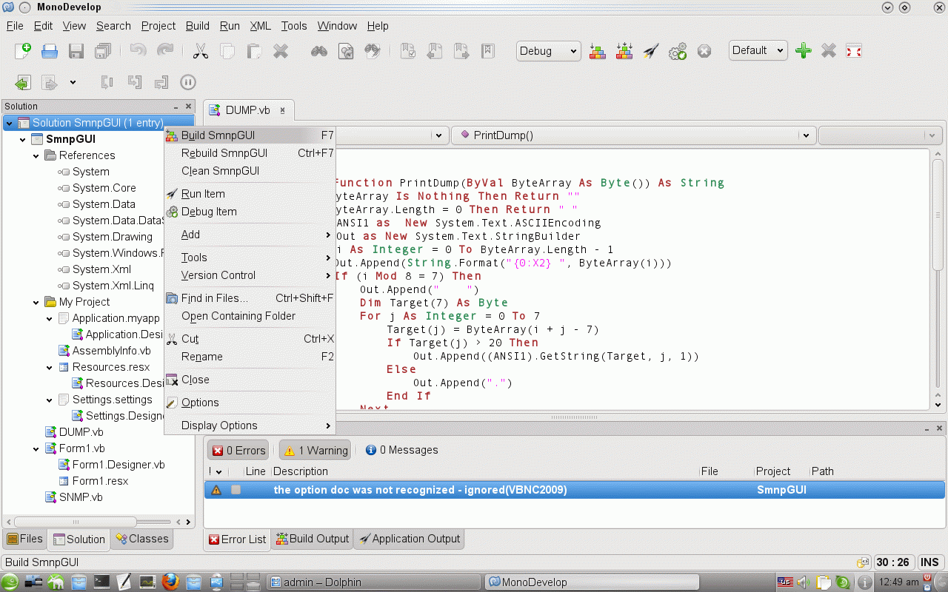The height and width of the screenshot is (592, 948).
Task: Close the Solution panel
Action: click(x=188, y=107)
